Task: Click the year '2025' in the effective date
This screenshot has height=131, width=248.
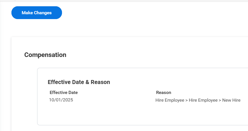Action: click(x=67, y=100)
